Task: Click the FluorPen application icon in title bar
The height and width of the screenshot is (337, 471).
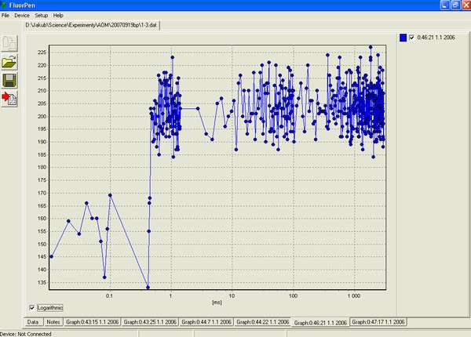Action: [x=4, y=5]
